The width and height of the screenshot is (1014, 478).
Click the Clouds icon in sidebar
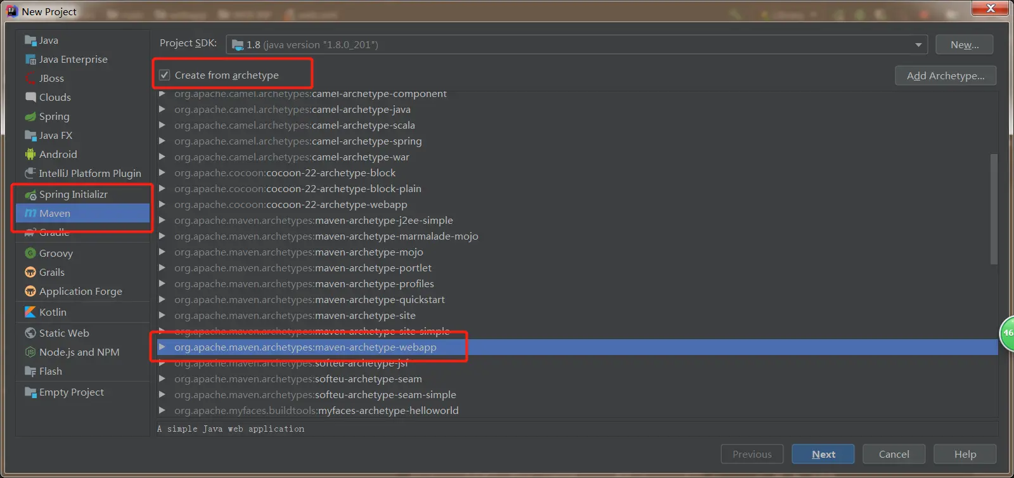click(30, 98)
